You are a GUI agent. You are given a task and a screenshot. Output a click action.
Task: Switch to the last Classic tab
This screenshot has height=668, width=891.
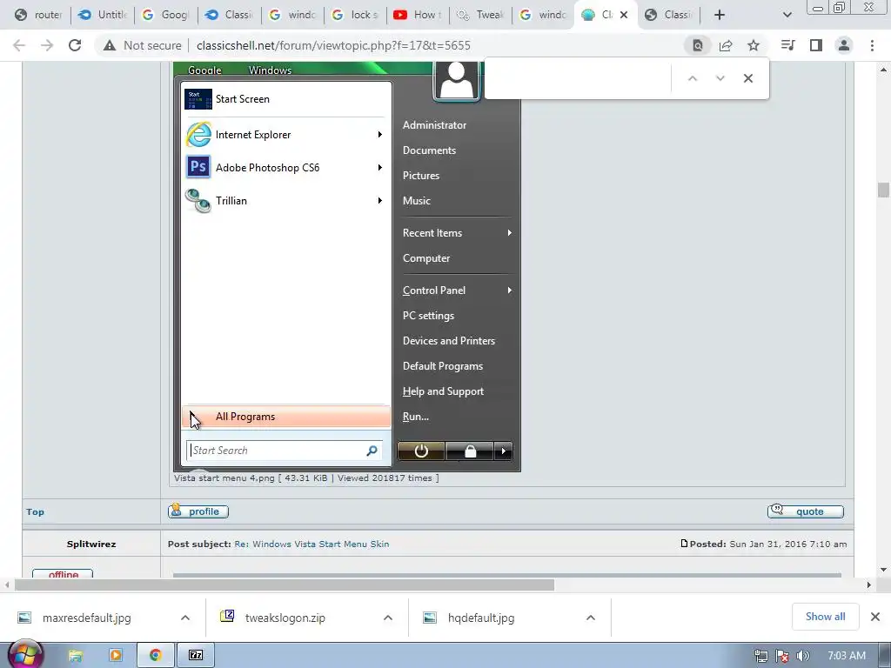pyautogui.click(x=669, y=15)
